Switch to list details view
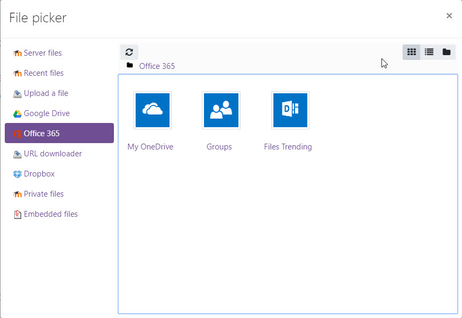This screenshot has width=462, height=318. click(x=429, y=52)
